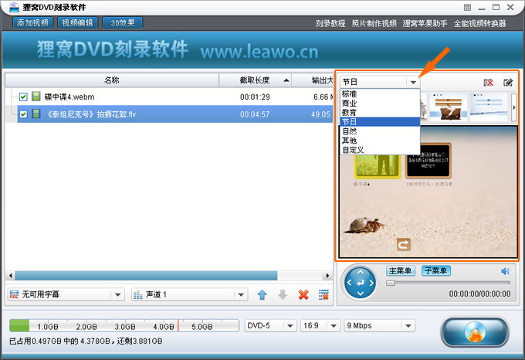
Task: Click film icon of 碟中谍4.webm
Action: pyautogui.click(x=36, y=97)
